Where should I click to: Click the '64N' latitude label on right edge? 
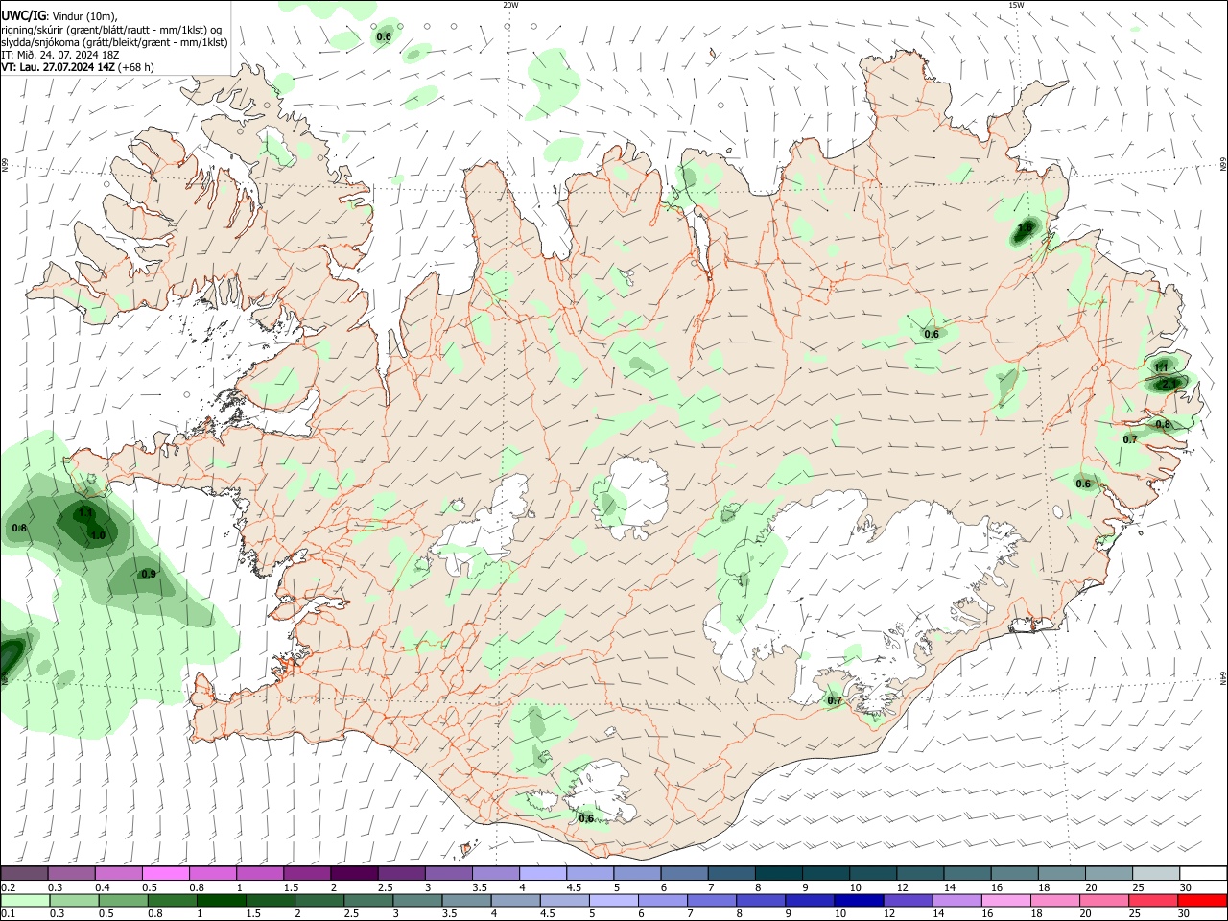[1223, 678]
